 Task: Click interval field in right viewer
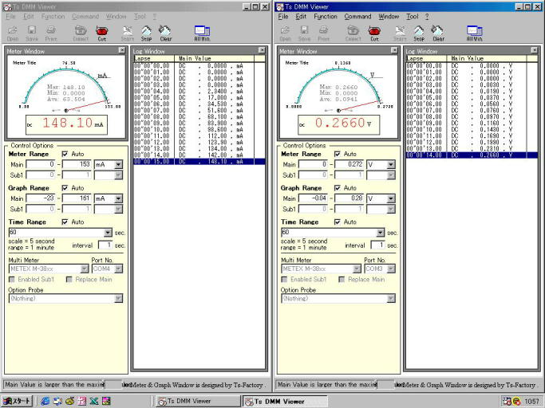[377, 245]
